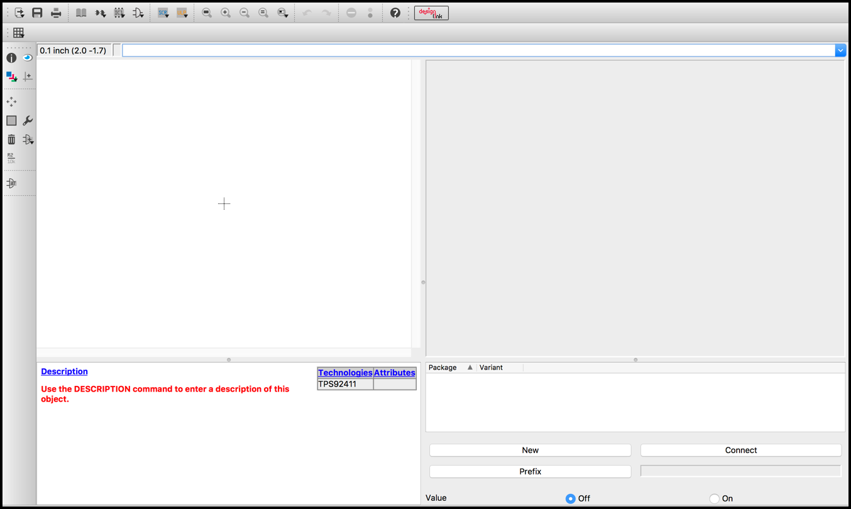Click the Print icon in toolbar
Screen dimensions: 851x509
pos(56,13)
